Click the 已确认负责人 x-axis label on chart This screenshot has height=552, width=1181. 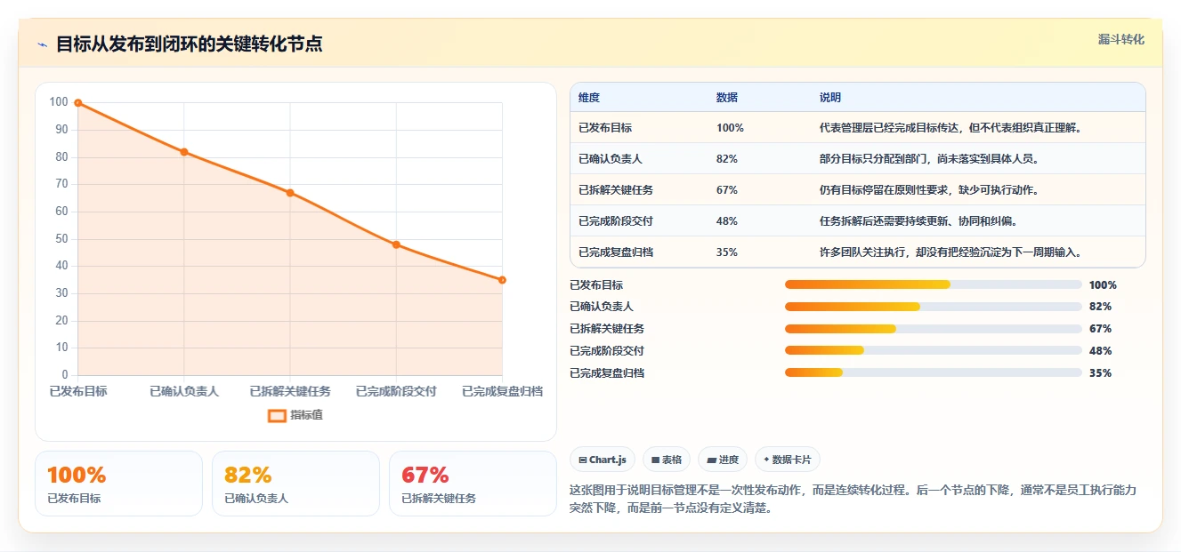[x=184, y=392]
